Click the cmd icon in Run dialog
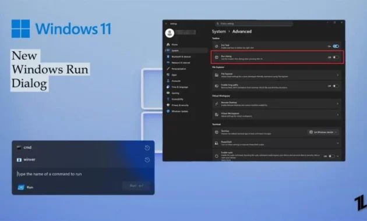Image resolution: width=367 pixels, height=221 pixels. pyautogui.click(x=19, y=147)
